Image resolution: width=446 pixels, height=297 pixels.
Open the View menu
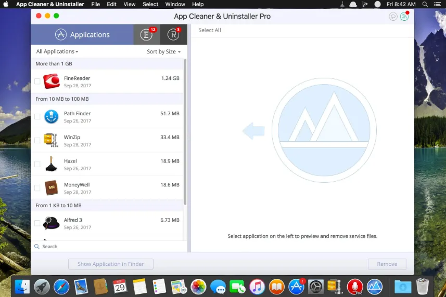pyautogui.click(x=130, y=4)
